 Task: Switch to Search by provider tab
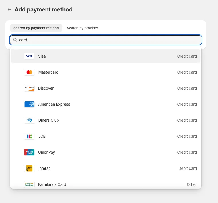83,28
